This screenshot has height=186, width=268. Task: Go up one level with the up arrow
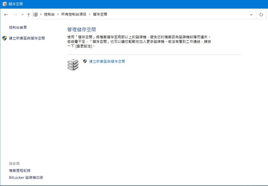[29, 14]
